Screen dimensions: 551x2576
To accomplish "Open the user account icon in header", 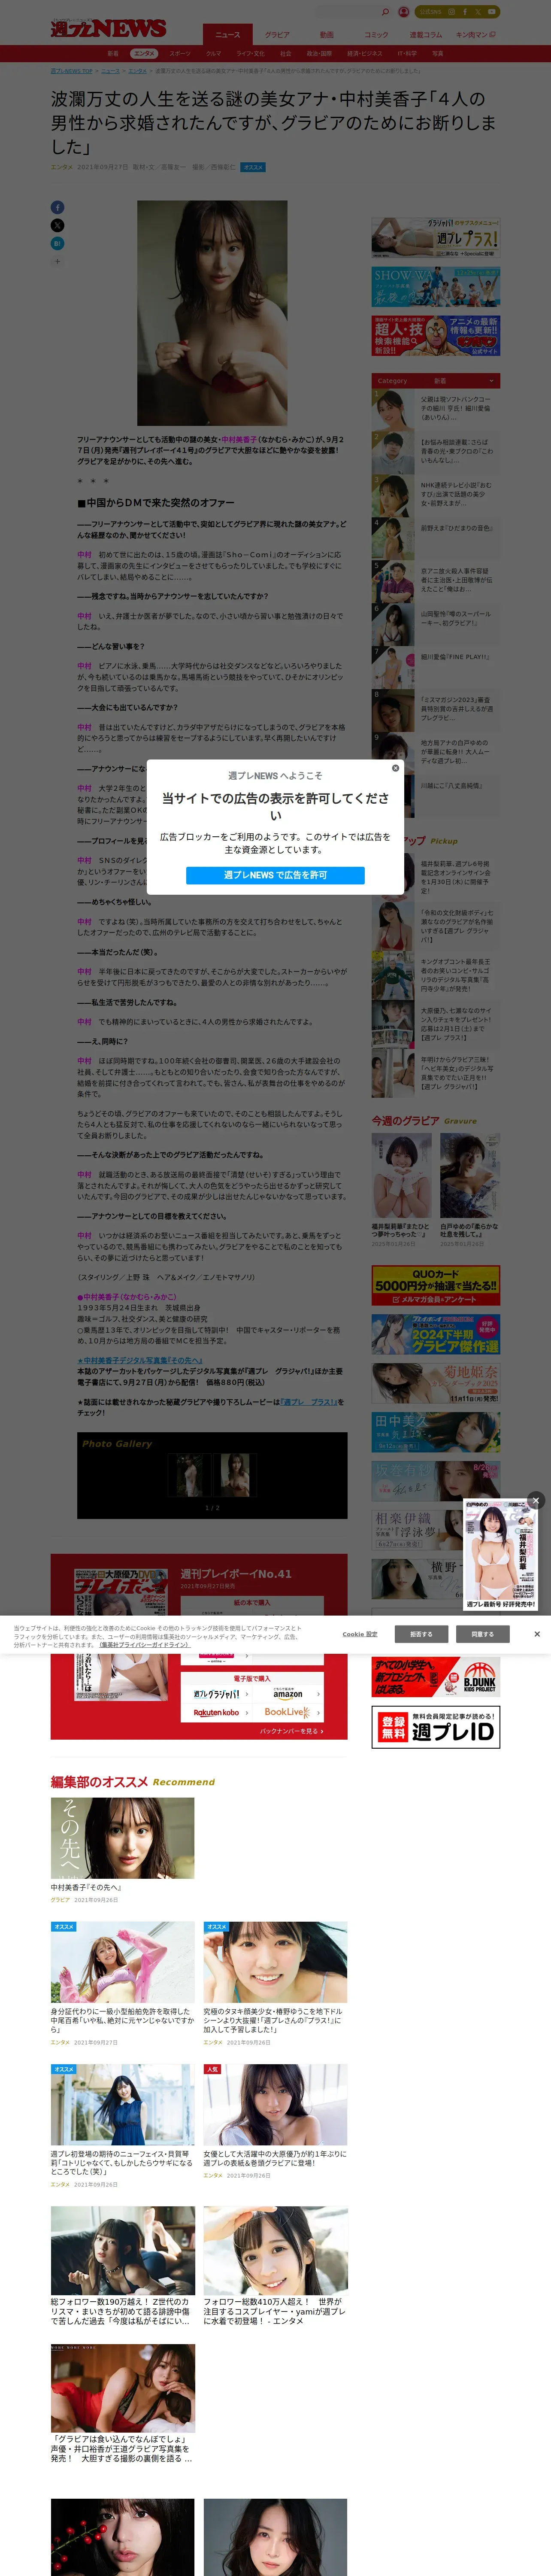I will [403, 12].
